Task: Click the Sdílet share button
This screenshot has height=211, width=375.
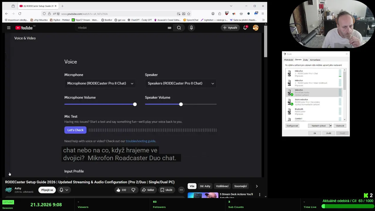Action: coord(148,190)
